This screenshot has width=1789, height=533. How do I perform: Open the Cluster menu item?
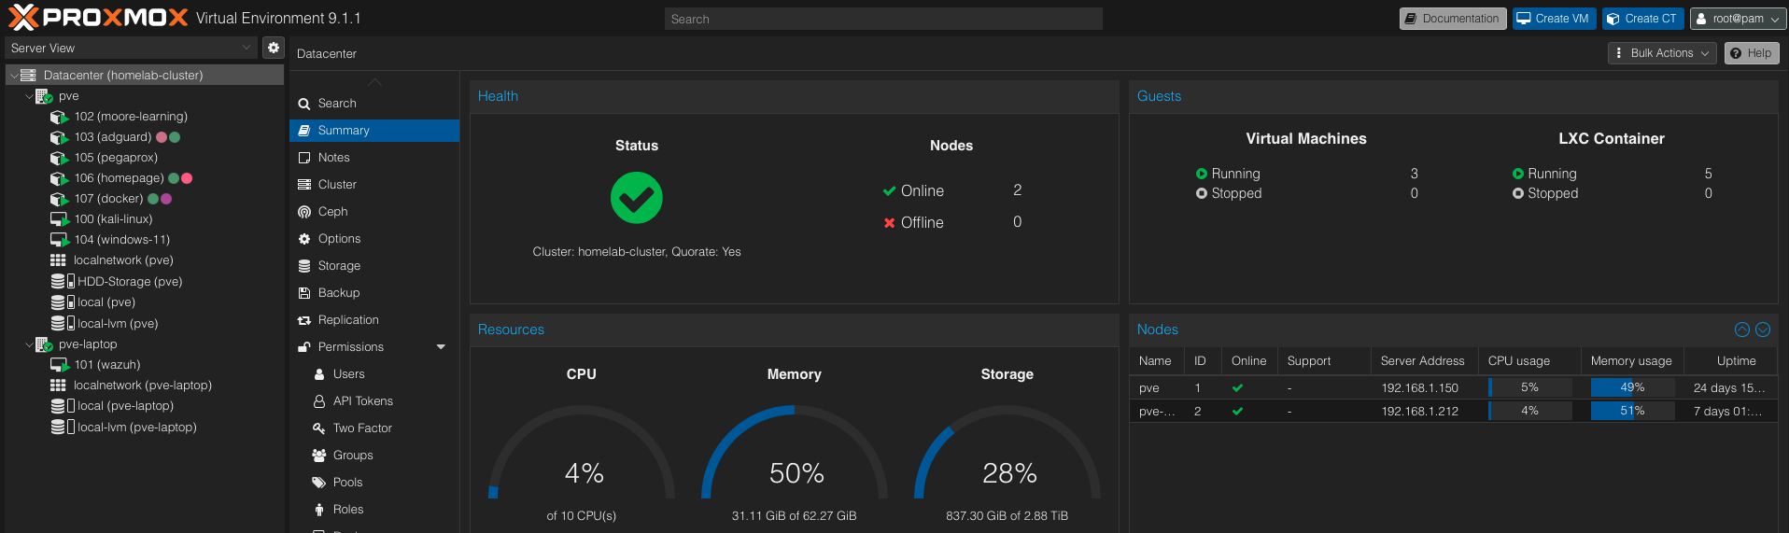(x=374, y=185)
